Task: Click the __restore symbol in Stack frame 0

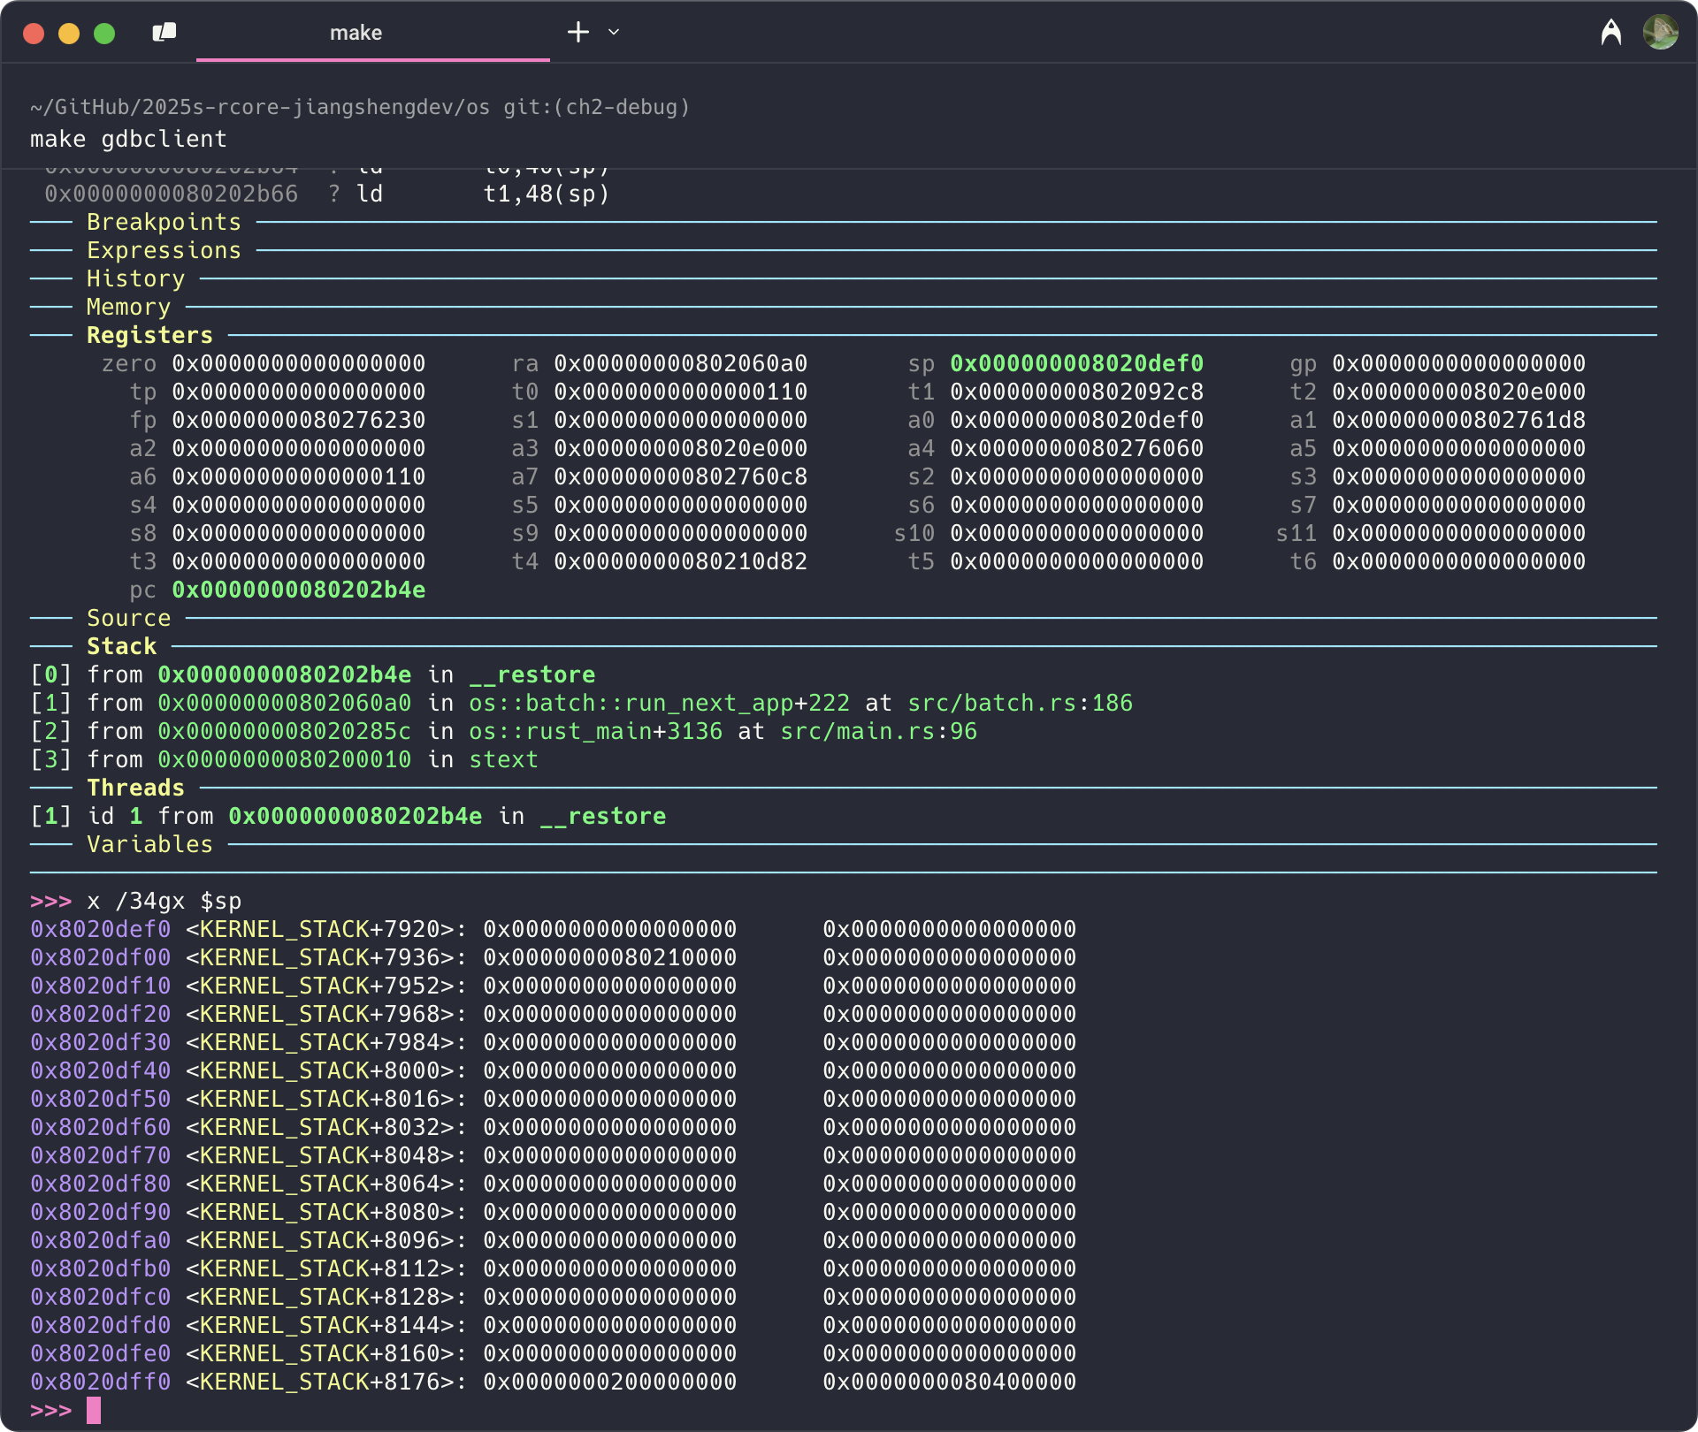Action: pos(532,674)
